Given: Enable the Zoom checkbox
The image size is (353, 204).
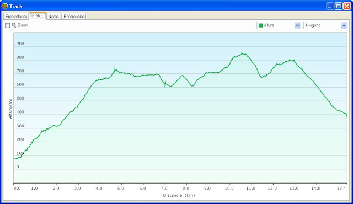Looking at the screenshot, I should (7, 25).
